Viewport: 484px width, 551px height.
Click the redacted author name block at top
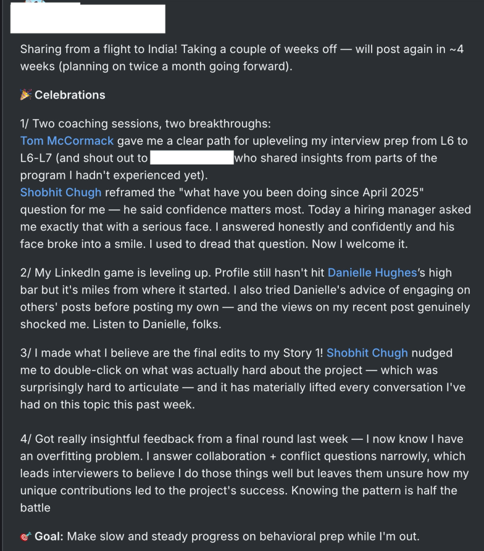point(89,19)
